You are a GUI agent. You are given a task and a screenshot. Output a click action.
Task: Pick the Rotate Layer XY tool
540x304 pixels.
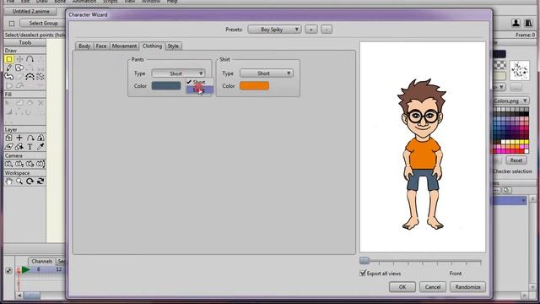pyautogui.click(x=40, y=138)
